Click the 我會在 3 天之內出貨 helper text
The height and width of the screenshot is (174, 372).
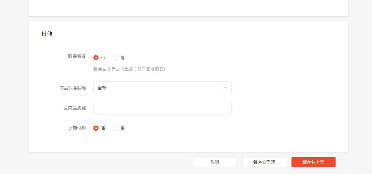point(129,69)
